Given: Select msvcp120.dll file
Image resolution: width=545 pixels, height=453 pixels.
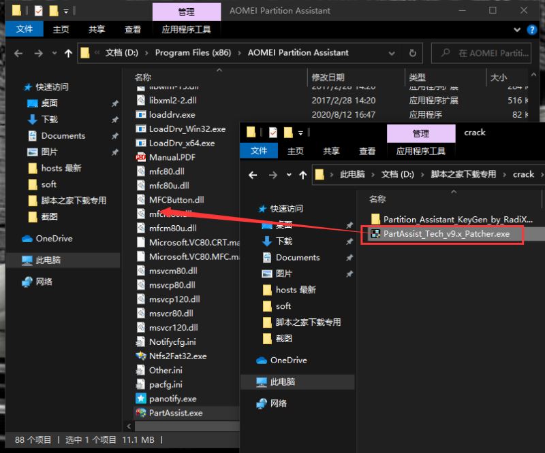Looking at the screenshot, I should (174, 299).
